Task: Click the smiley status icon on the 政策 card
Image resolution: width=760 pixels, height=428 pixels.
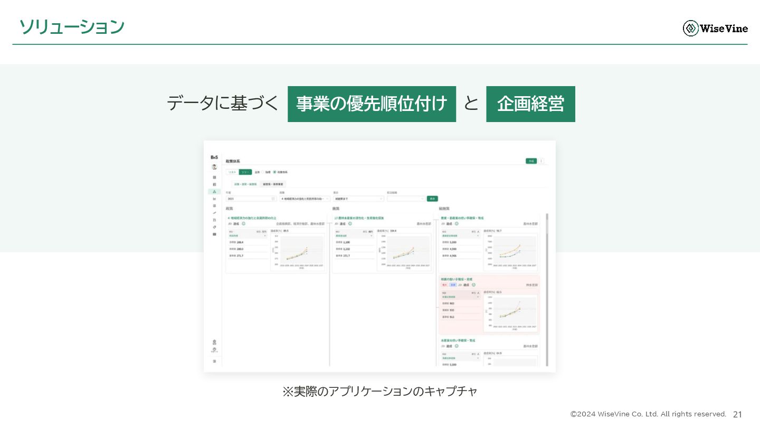Action: 243,224
